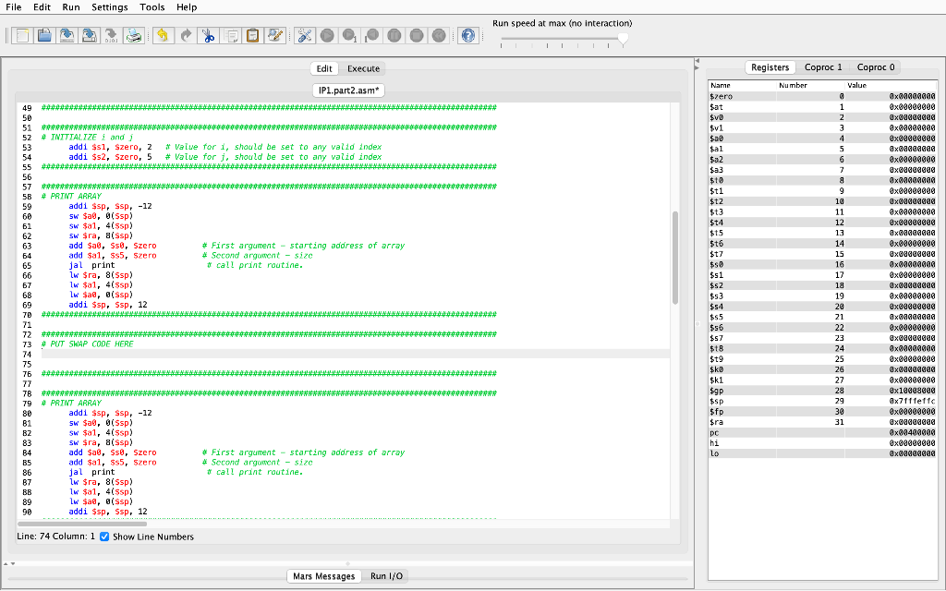Screen dimensions: 946x591
Task: Switch to the Execute tab
Action: point(362,68)
